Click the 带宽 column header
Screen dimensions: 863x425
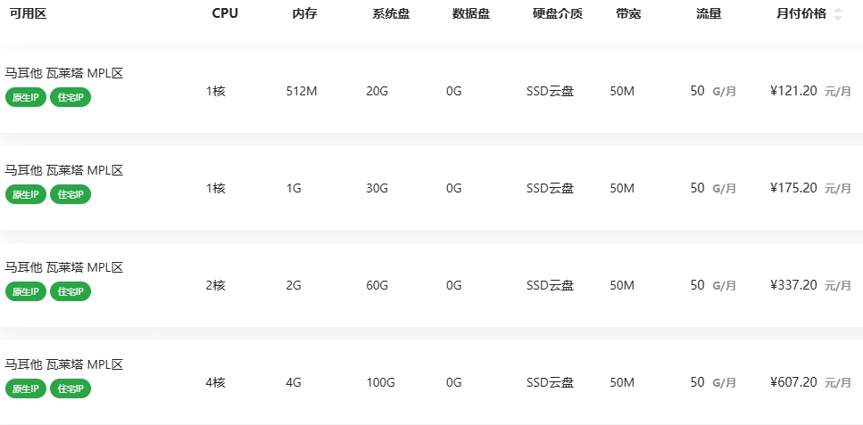click(x=627, y=13)
